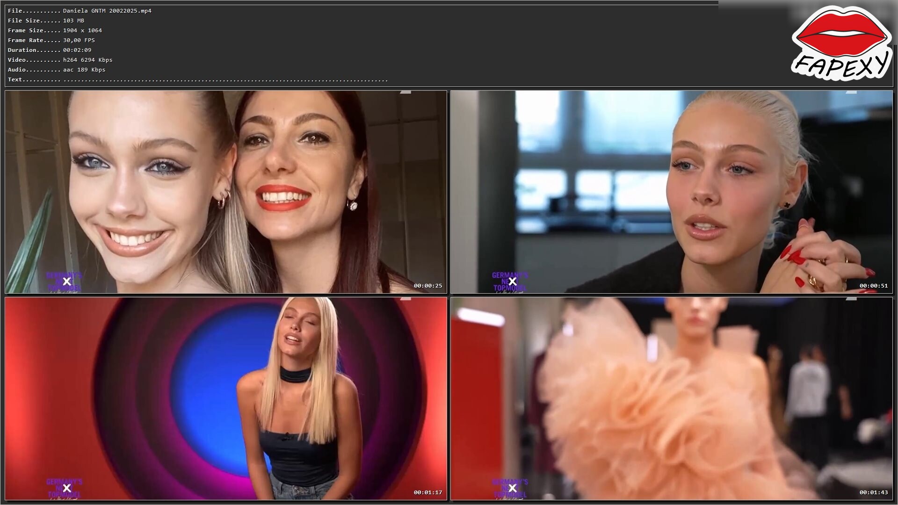The image size is (898, 505).
Task: Click the frame rate value '30,00 FPS'
Action: (x=79, y=40)
